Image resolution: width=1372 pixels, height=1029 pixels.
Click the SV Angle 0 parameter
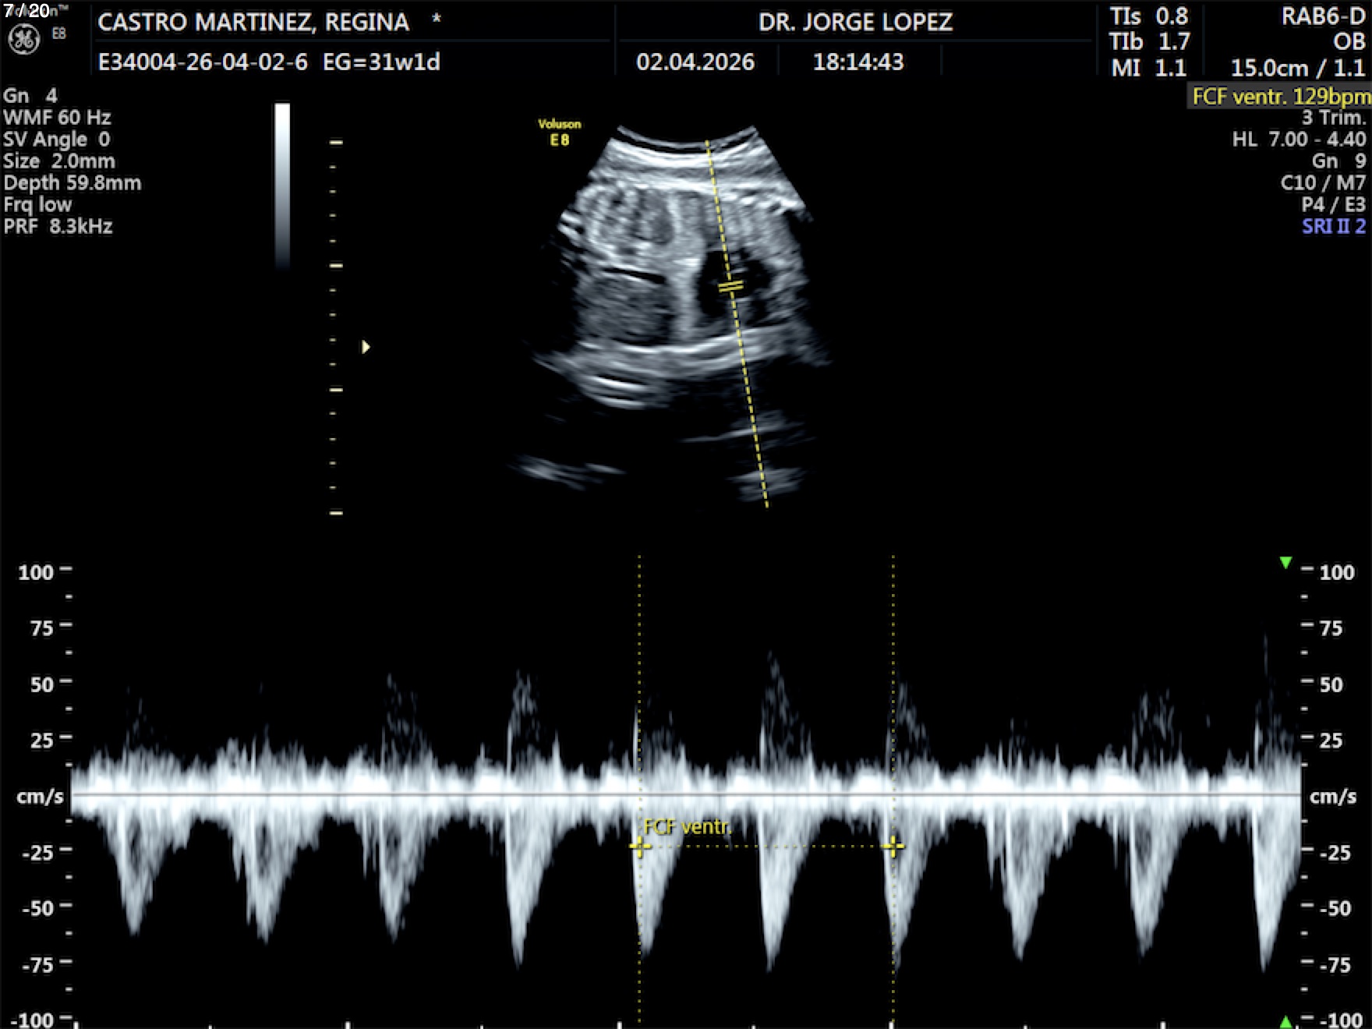(x=57, y=140)
